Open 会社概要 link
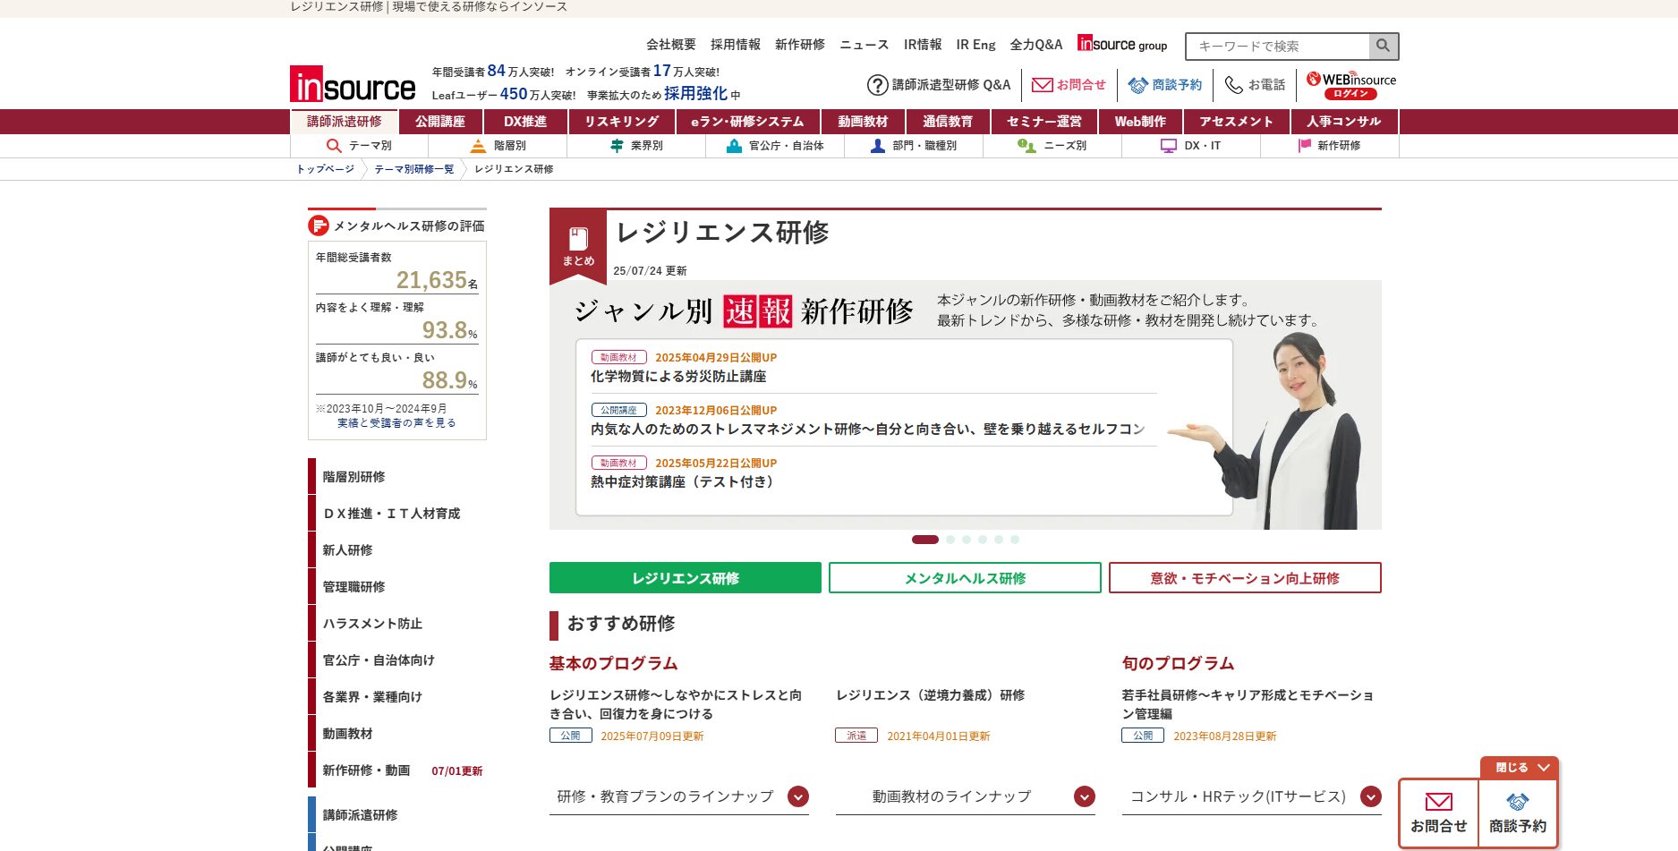Screen dimensions: 1678x851 tap(671, 45)
